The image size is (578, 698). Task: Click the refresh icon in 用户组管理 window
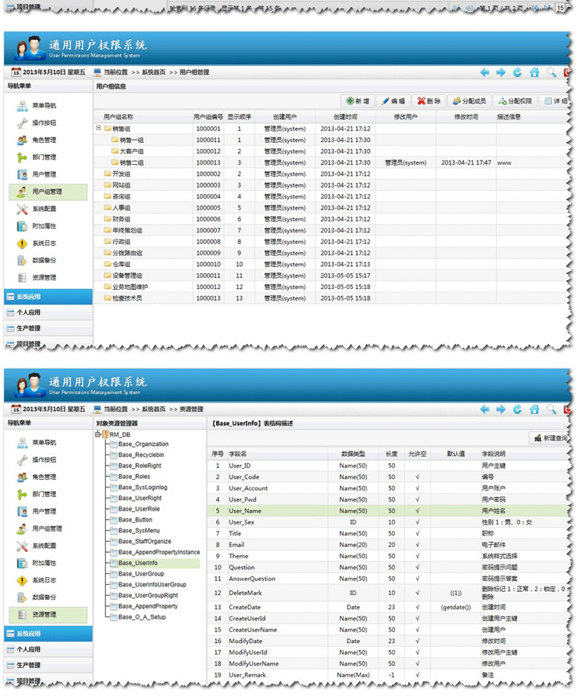pos(518,72)
